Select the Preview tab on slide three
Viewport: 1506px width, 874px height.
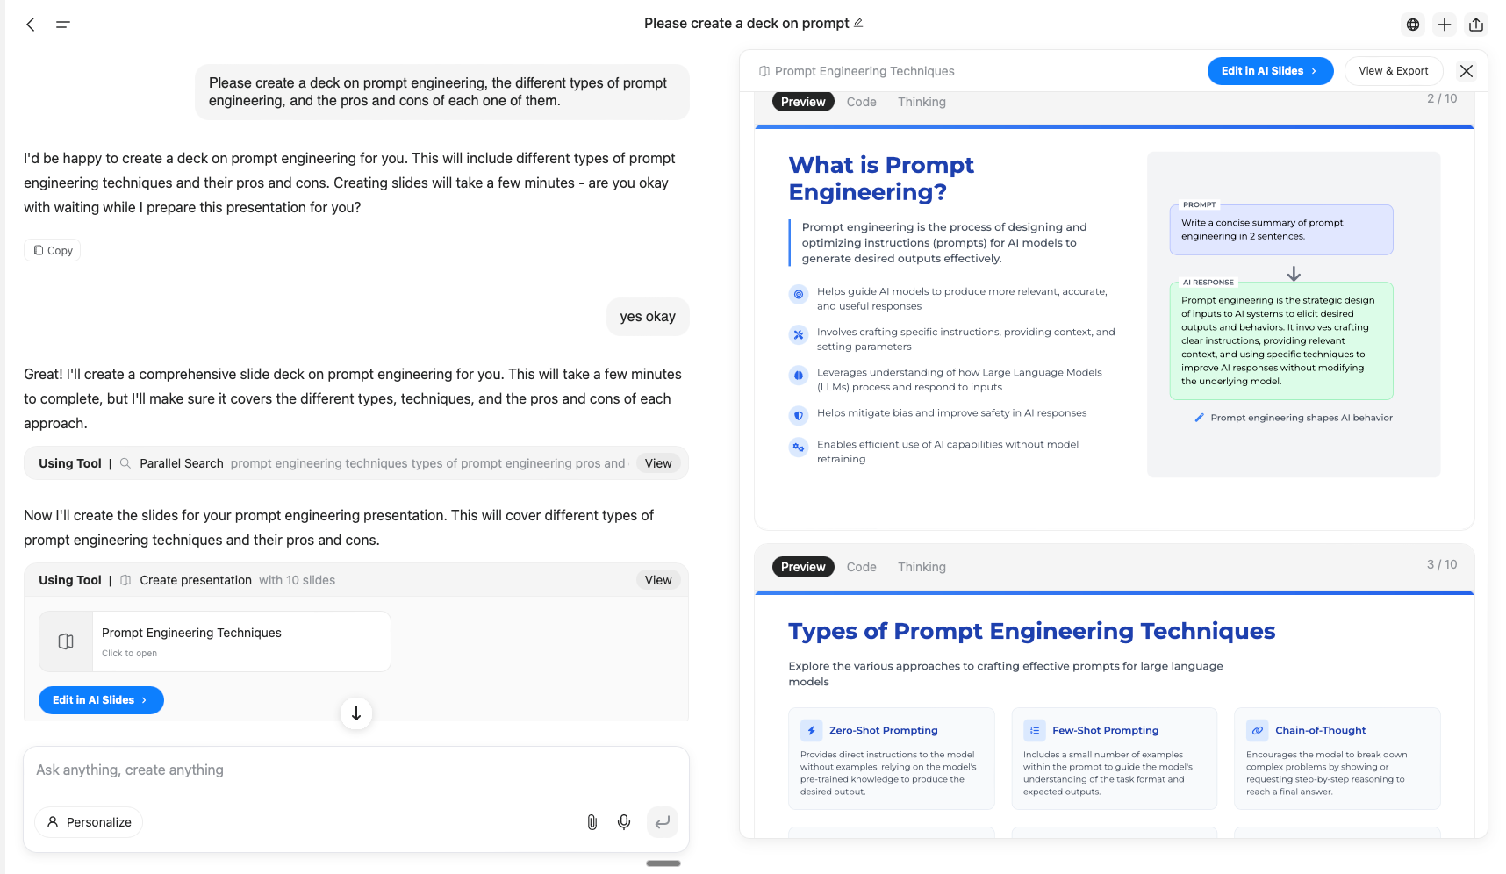tap(802, 567)
